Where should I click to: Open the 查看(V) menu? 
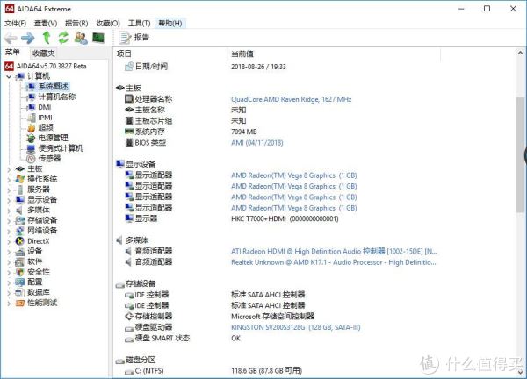coord(46,23)
